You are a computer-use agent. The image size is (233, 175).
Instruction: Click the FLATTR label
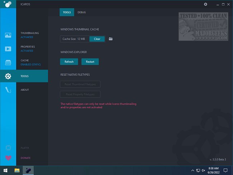click(x=25, y=148)
